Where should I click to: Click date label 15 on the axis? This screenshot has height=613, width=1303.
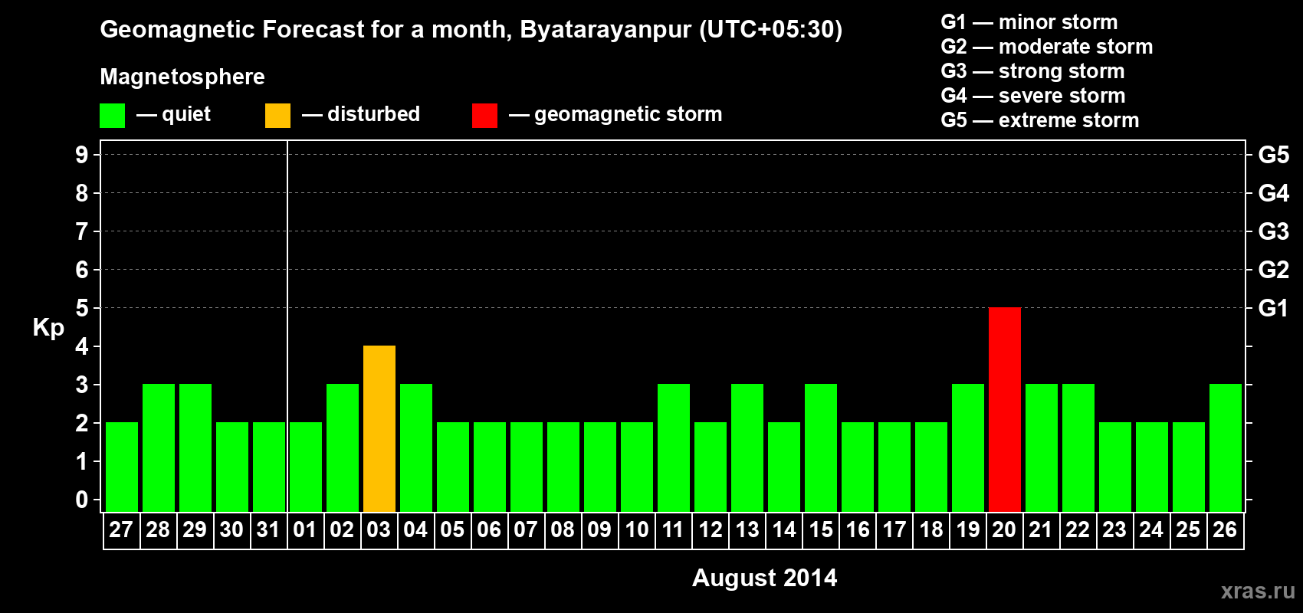pyautogui.click(x=820, y=529)
